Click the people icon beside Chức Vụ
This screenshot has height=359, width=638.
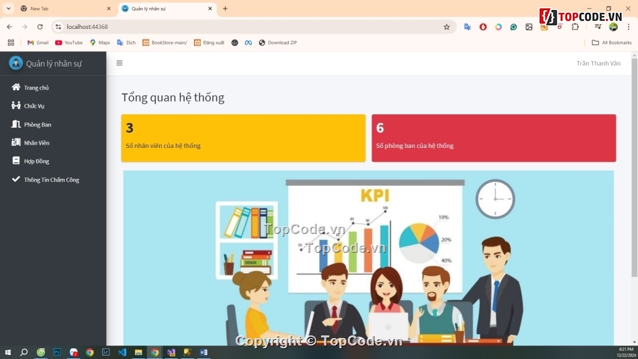[x=16, y=105]
